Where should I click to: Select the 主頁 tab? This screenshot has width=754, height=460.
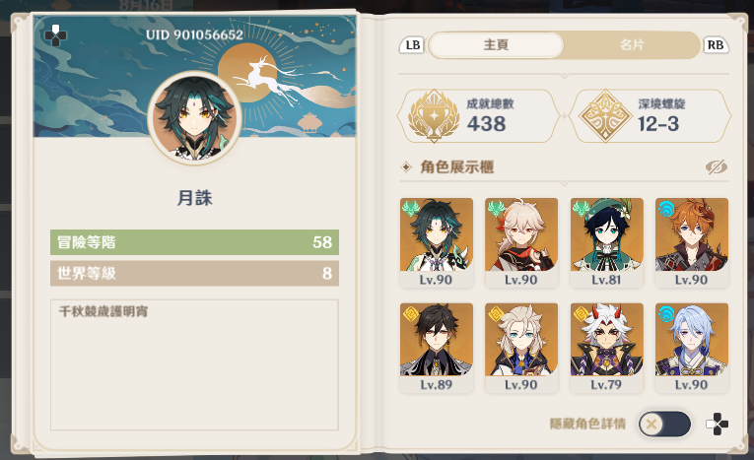pos(496,45)
